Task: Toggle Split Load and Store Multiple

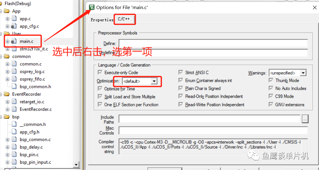Action: [100, 97]
